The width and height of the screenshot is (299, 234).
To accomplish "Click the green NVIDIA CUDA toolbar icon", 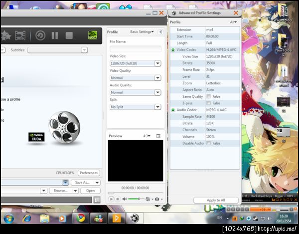I will click(x=93, y=35).
